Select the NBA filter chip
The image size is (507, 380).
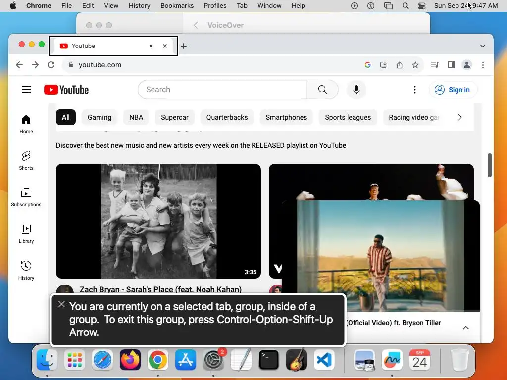(136, 117)
